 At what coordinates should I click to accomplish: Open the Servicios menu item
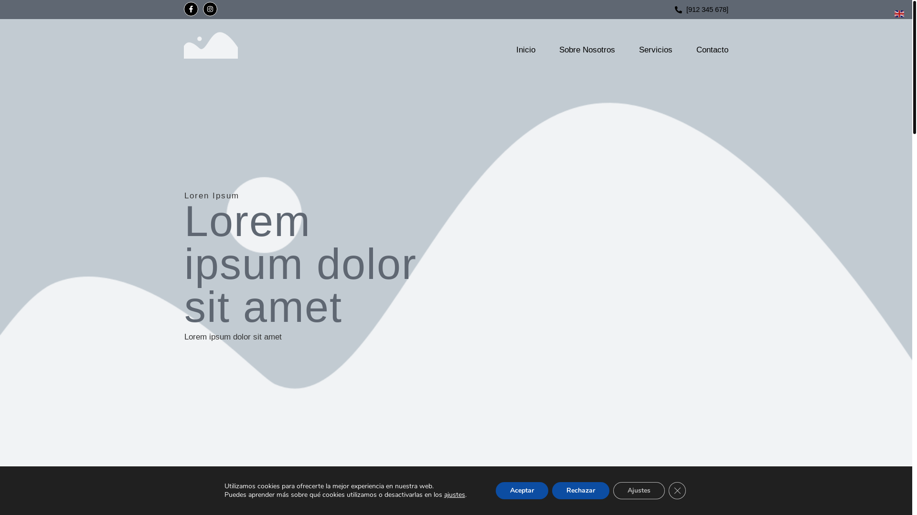click(655, 50)
